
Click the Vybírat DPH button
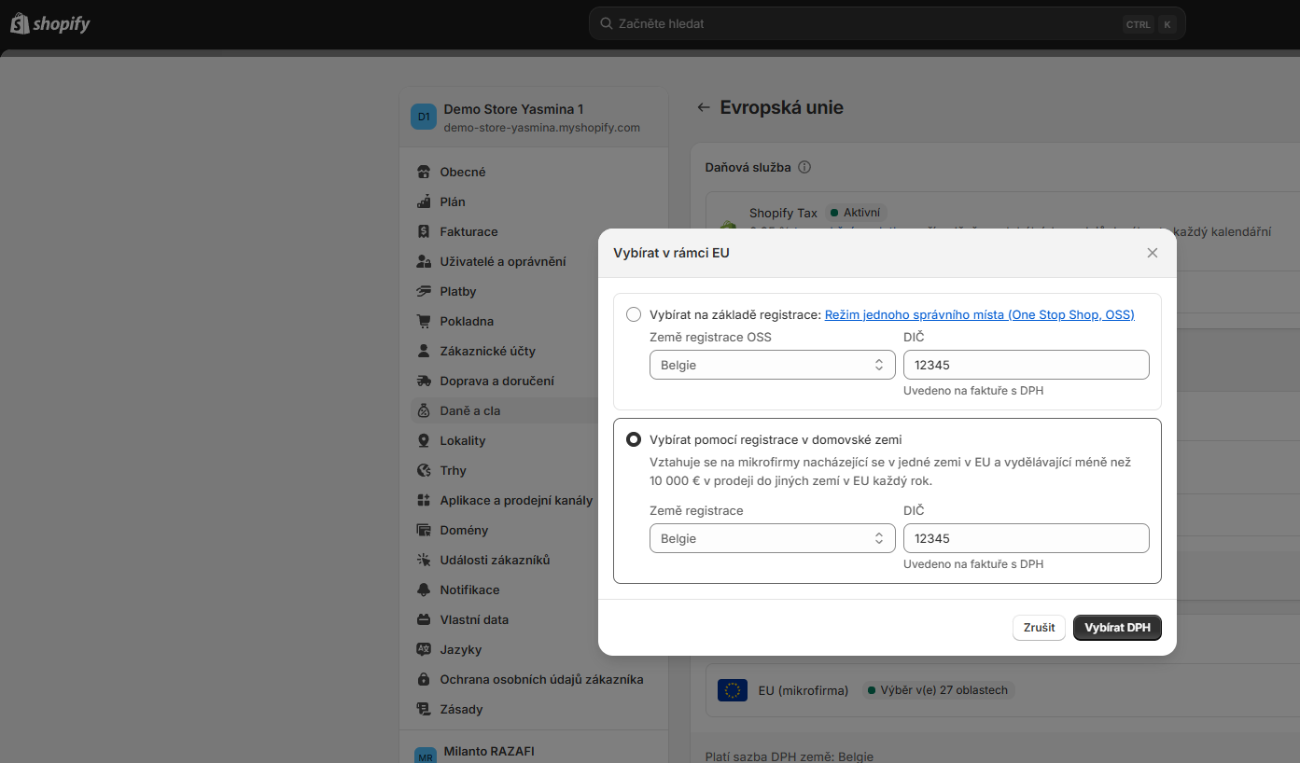point(1117,628)
